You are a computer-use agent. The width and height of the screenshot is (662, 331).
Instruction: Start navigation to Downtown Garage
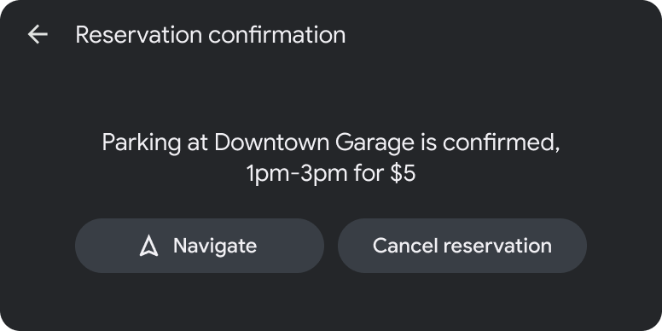coord(200,246)
